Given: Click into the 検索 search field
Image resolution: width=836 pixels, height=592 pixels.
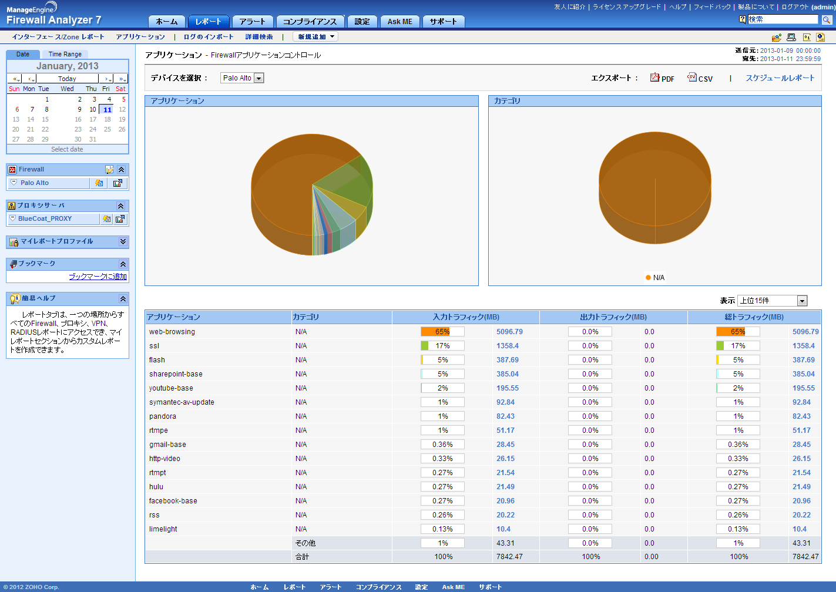Looking at the screenshot, I should tap(783, 19).
